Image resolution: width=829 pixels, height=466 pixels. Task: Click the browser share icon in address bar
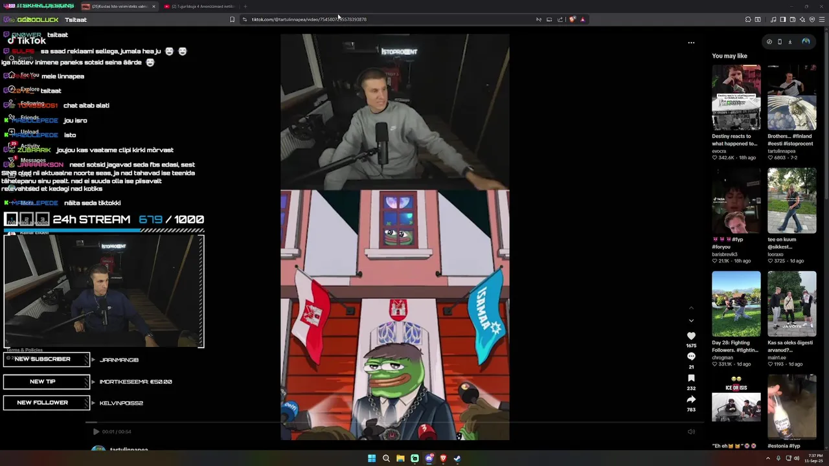pos(560,19)
